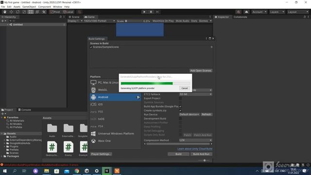Select Xbox One platform
The width and height of the screenshot is (311, 175).
coord(115,141)
